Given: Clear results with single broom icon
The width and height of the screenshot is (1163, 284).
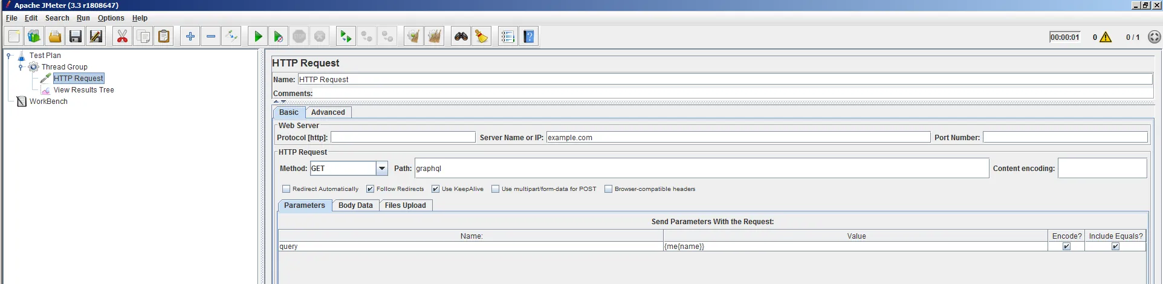Looking at the screenshot, I should click(414, 36).
